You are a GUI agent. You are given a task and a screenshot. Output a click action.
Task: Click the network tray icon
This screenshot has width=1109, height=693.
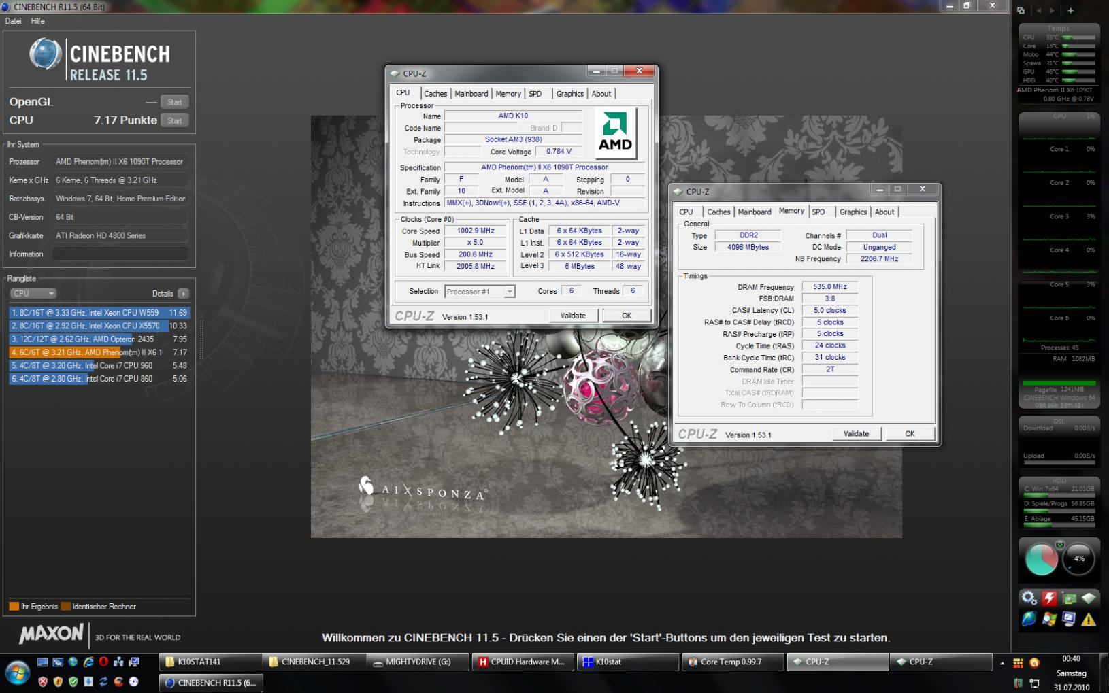click(1034, 683)
